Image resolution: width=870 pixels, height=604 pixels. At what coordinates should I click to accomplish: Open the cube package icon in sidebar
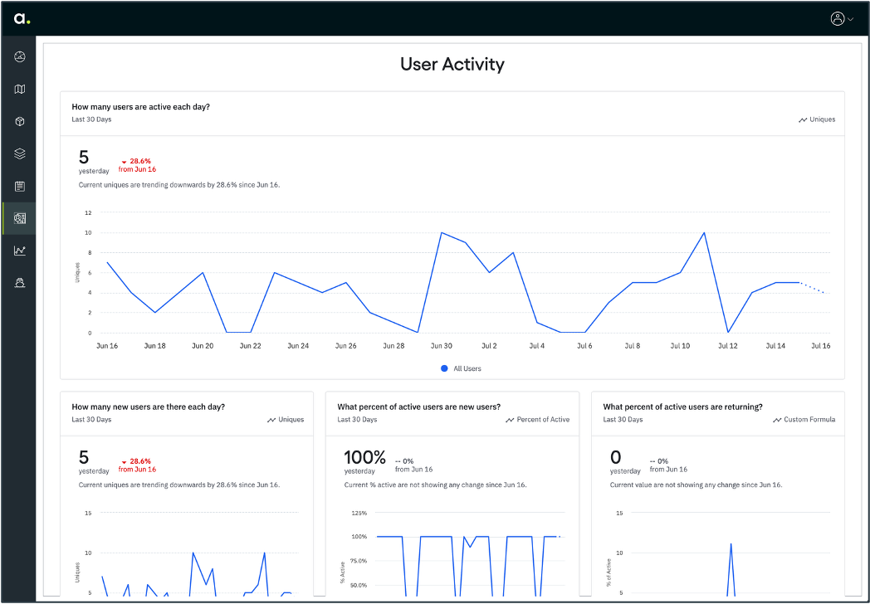tap(19, 121)
